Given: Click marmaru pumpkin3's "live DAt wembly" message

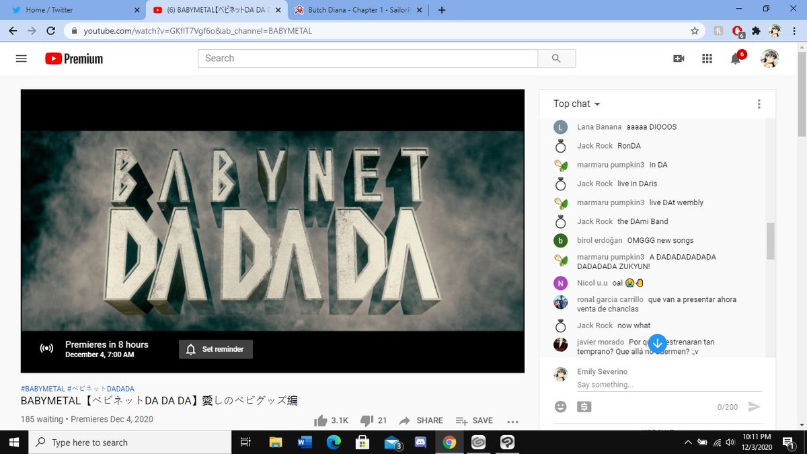Looking at the screenshot, I should coord(677,202).
